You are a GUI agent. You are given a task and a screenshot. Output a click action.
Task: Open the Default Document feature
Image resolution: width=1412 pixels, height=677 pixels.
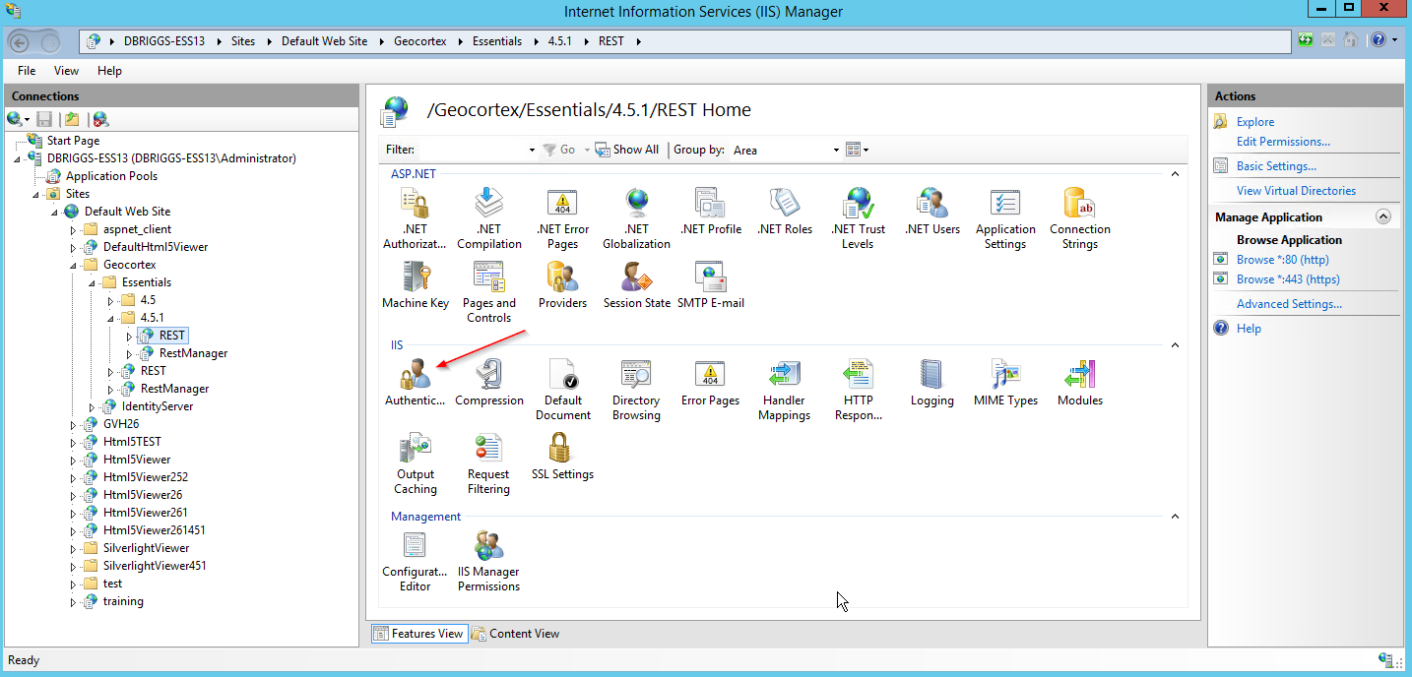[562, 390]
